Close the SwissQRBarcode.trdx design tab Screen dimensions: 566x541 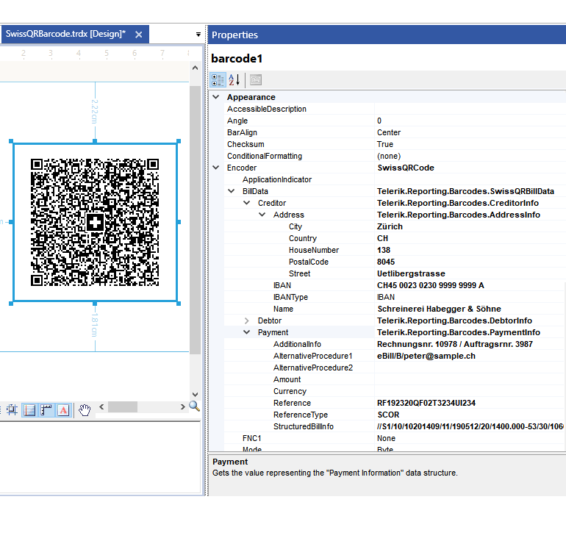tap(138, 35)
